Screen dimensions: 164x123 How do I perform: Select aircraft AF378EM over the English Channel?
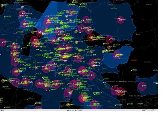[20, 32]
